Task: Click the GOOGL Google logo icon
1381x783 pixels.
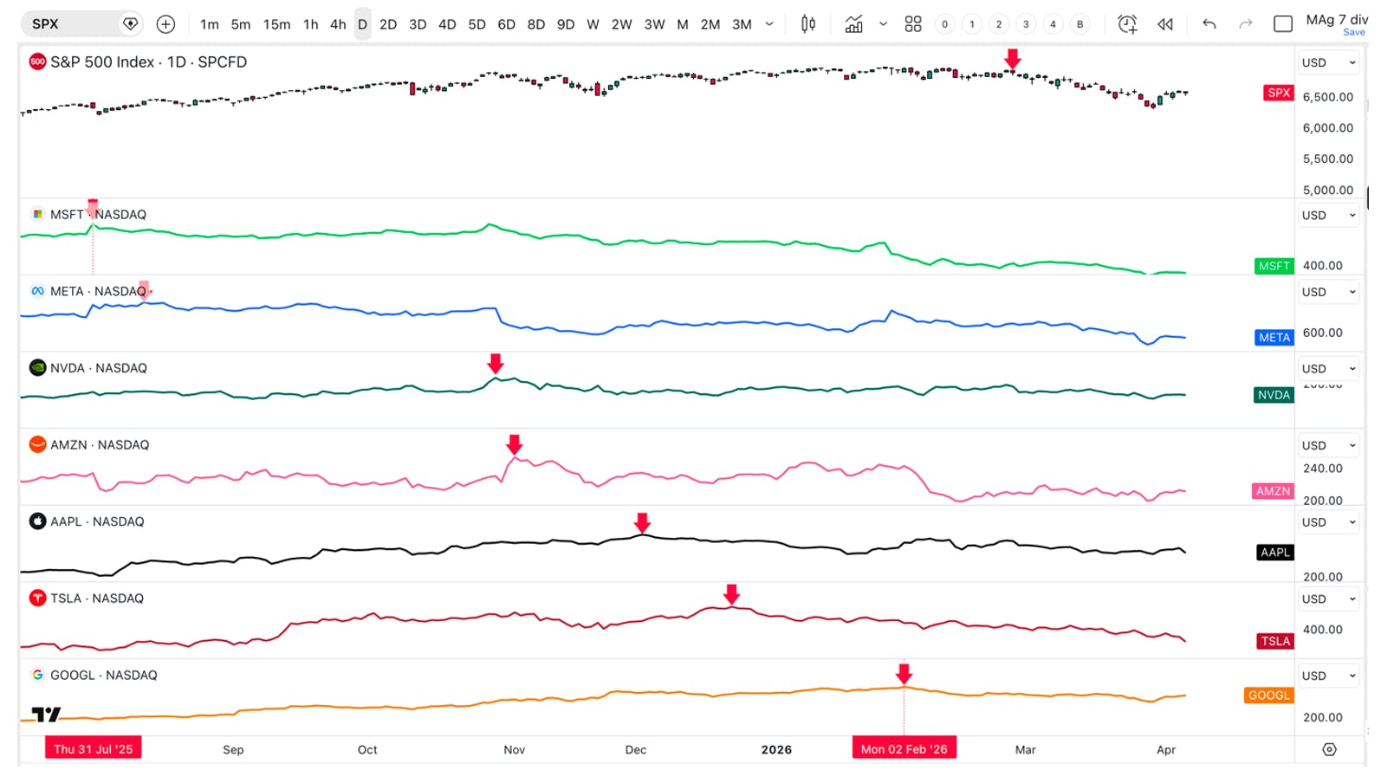Action: [x=37, y=675]
